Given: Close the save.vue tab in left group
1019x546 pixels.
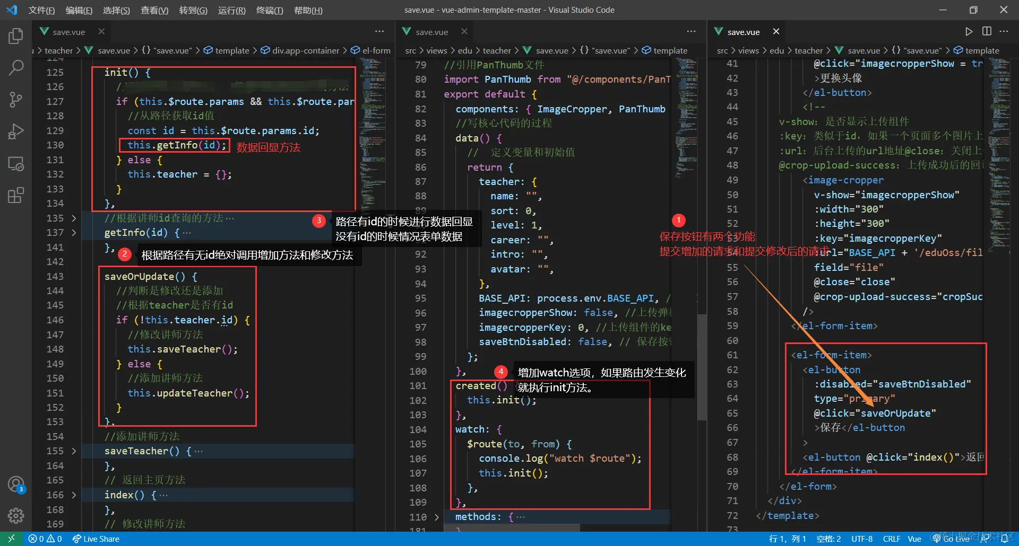Looking at the screenshot, I should (101, 31).
